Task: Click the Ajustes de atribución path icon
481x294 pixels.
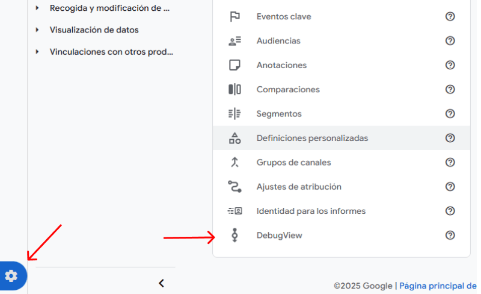Action: (234, 187)
